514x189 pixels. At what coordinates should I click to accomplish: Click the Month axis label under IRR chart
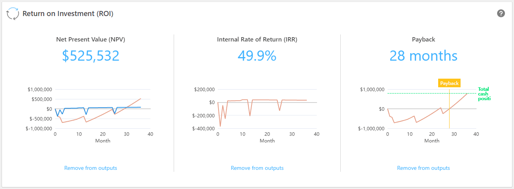click(x=267, y=140)
